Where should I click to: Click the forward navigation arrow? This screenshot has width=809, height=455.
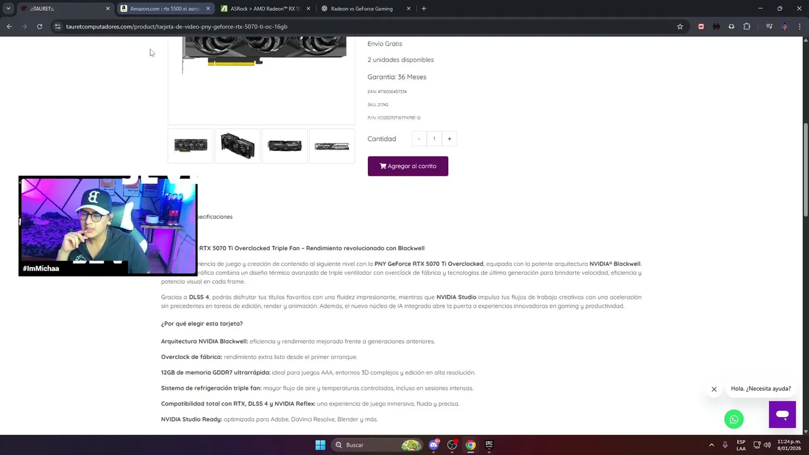click(x=24, y=27)
